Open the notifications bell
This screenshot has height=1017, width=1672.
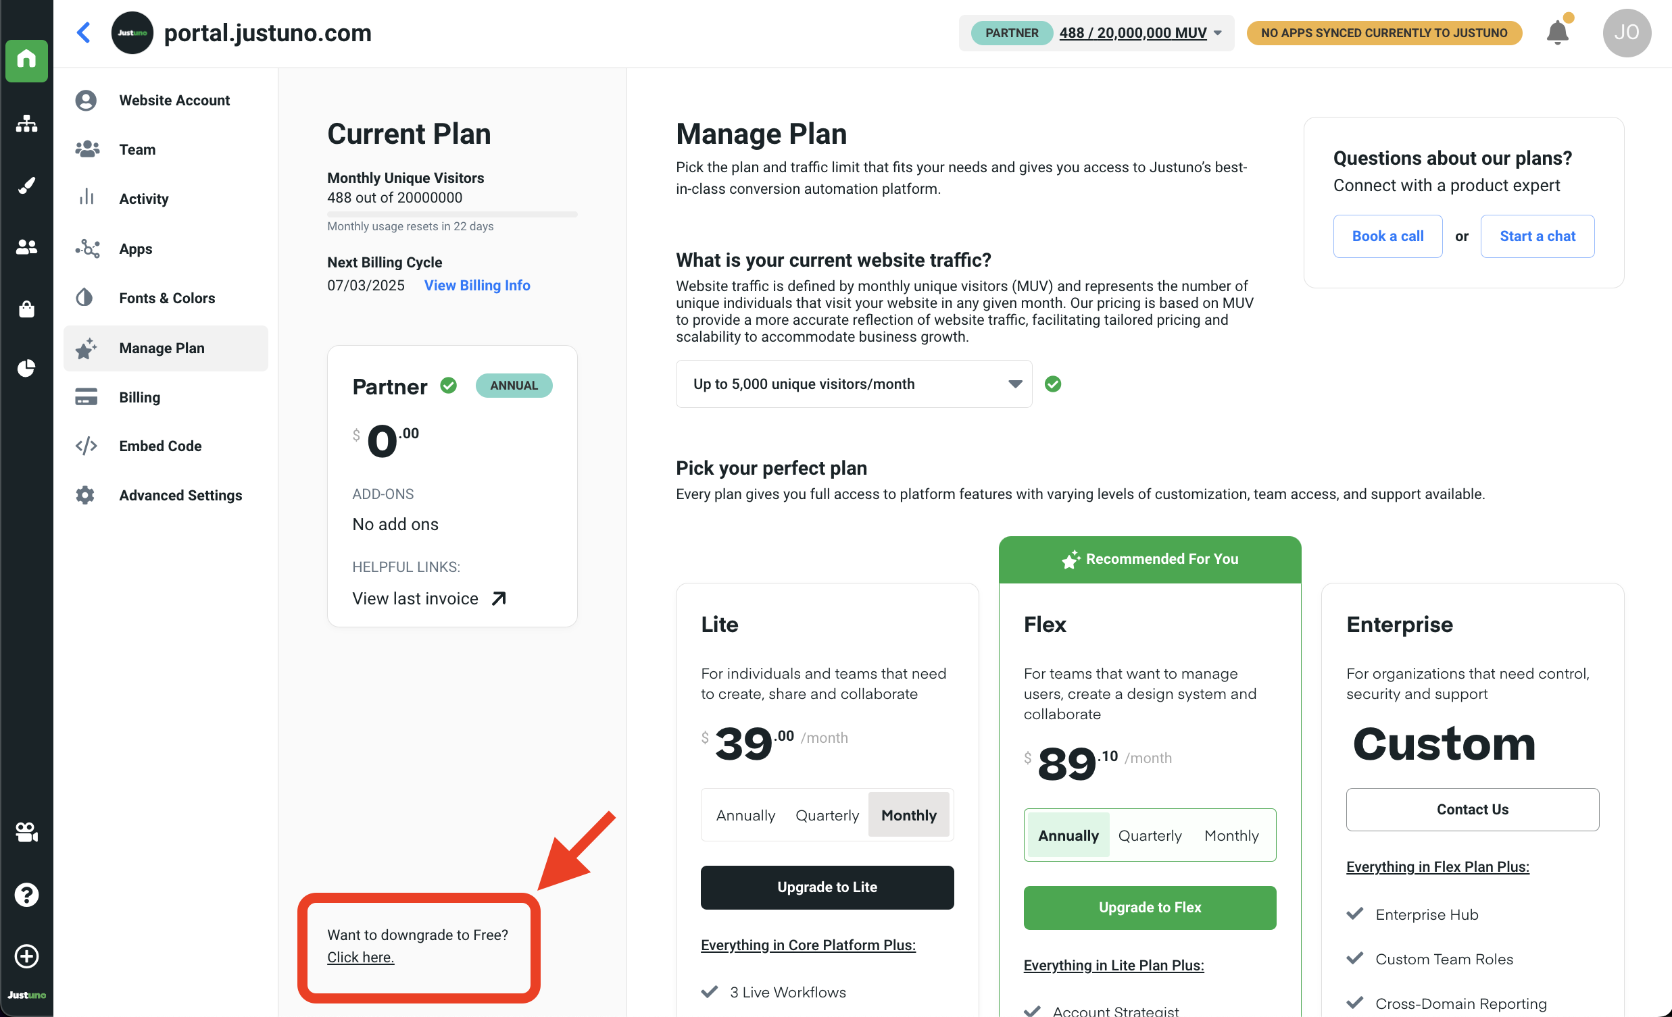tap(1556, 32)
